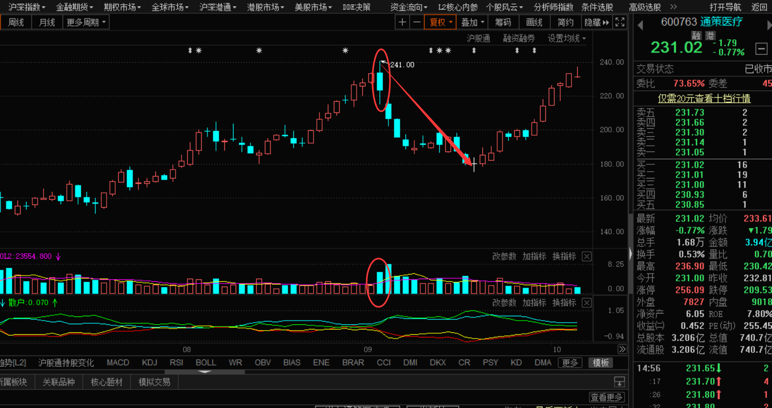Collapse quote panel with minus box icon
Viewport: 772px width, 408px height.
[x=761, y=49]
